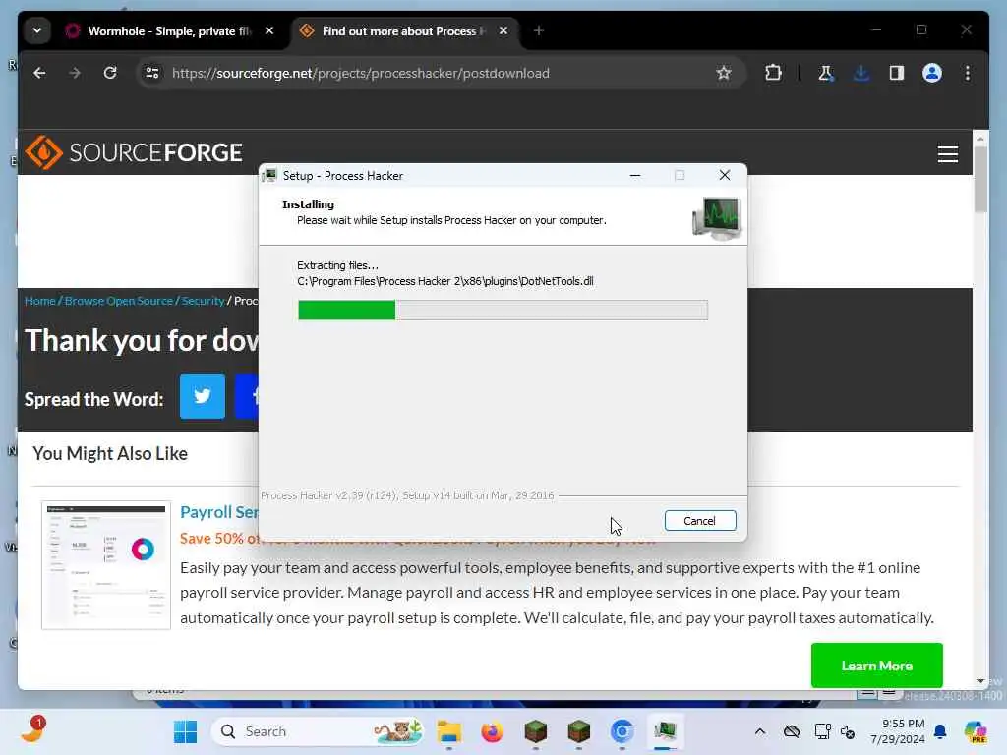Open a new browser tab
Image resolution: width=1007 pixels, height=755 pixels.
tap(539, 30)
